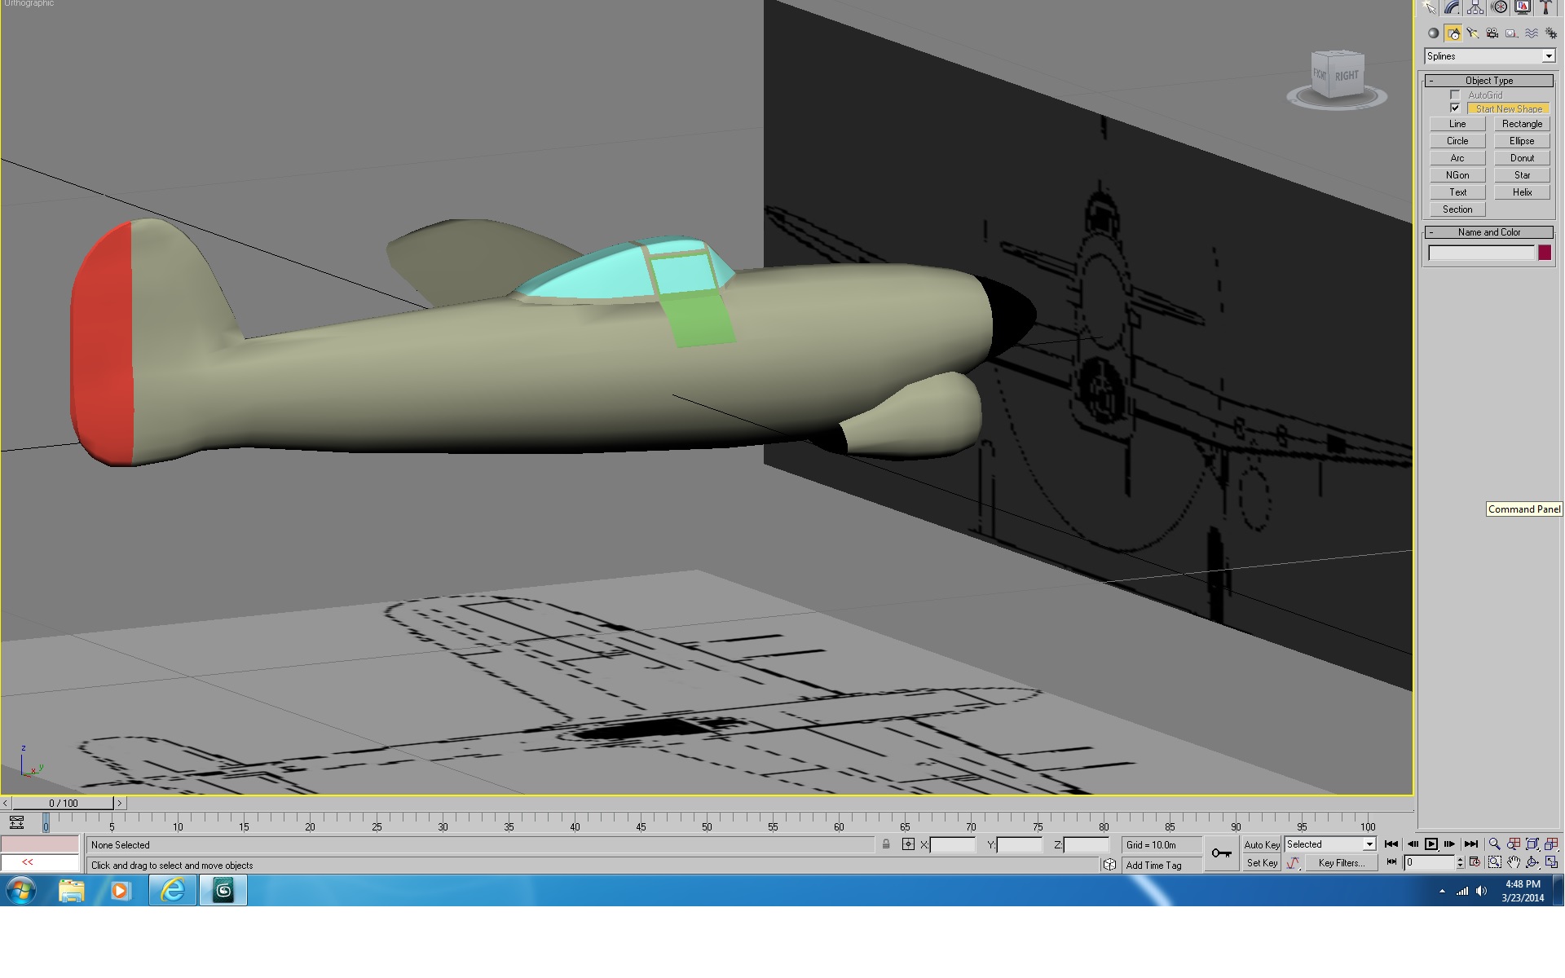Go to previous frame
The width and height of the screenshot is (1565, 978).
(1412, 844)
